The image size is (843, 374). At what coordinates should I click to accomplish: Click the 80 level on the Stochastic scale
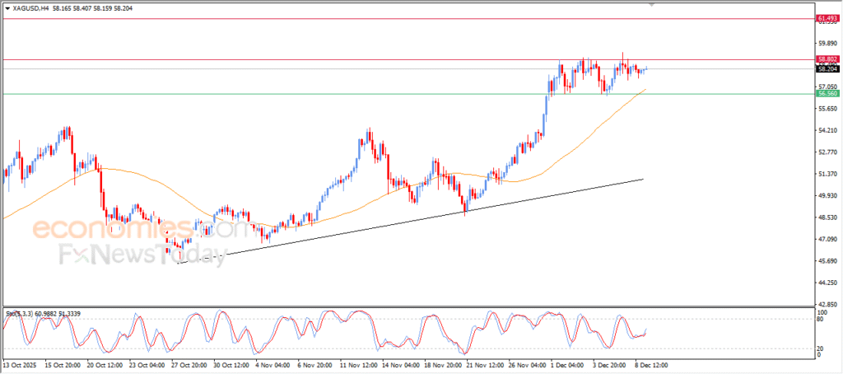pos(821,319)
